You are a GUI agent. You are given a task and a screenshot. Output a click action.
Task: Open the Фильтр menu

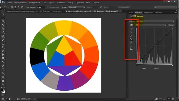pyautogui.click(x=70, y=3)
